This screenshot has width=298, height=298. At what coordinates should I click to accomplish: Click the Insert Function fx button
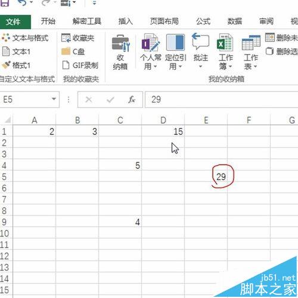pyautogui.click(x=132, y=100)
